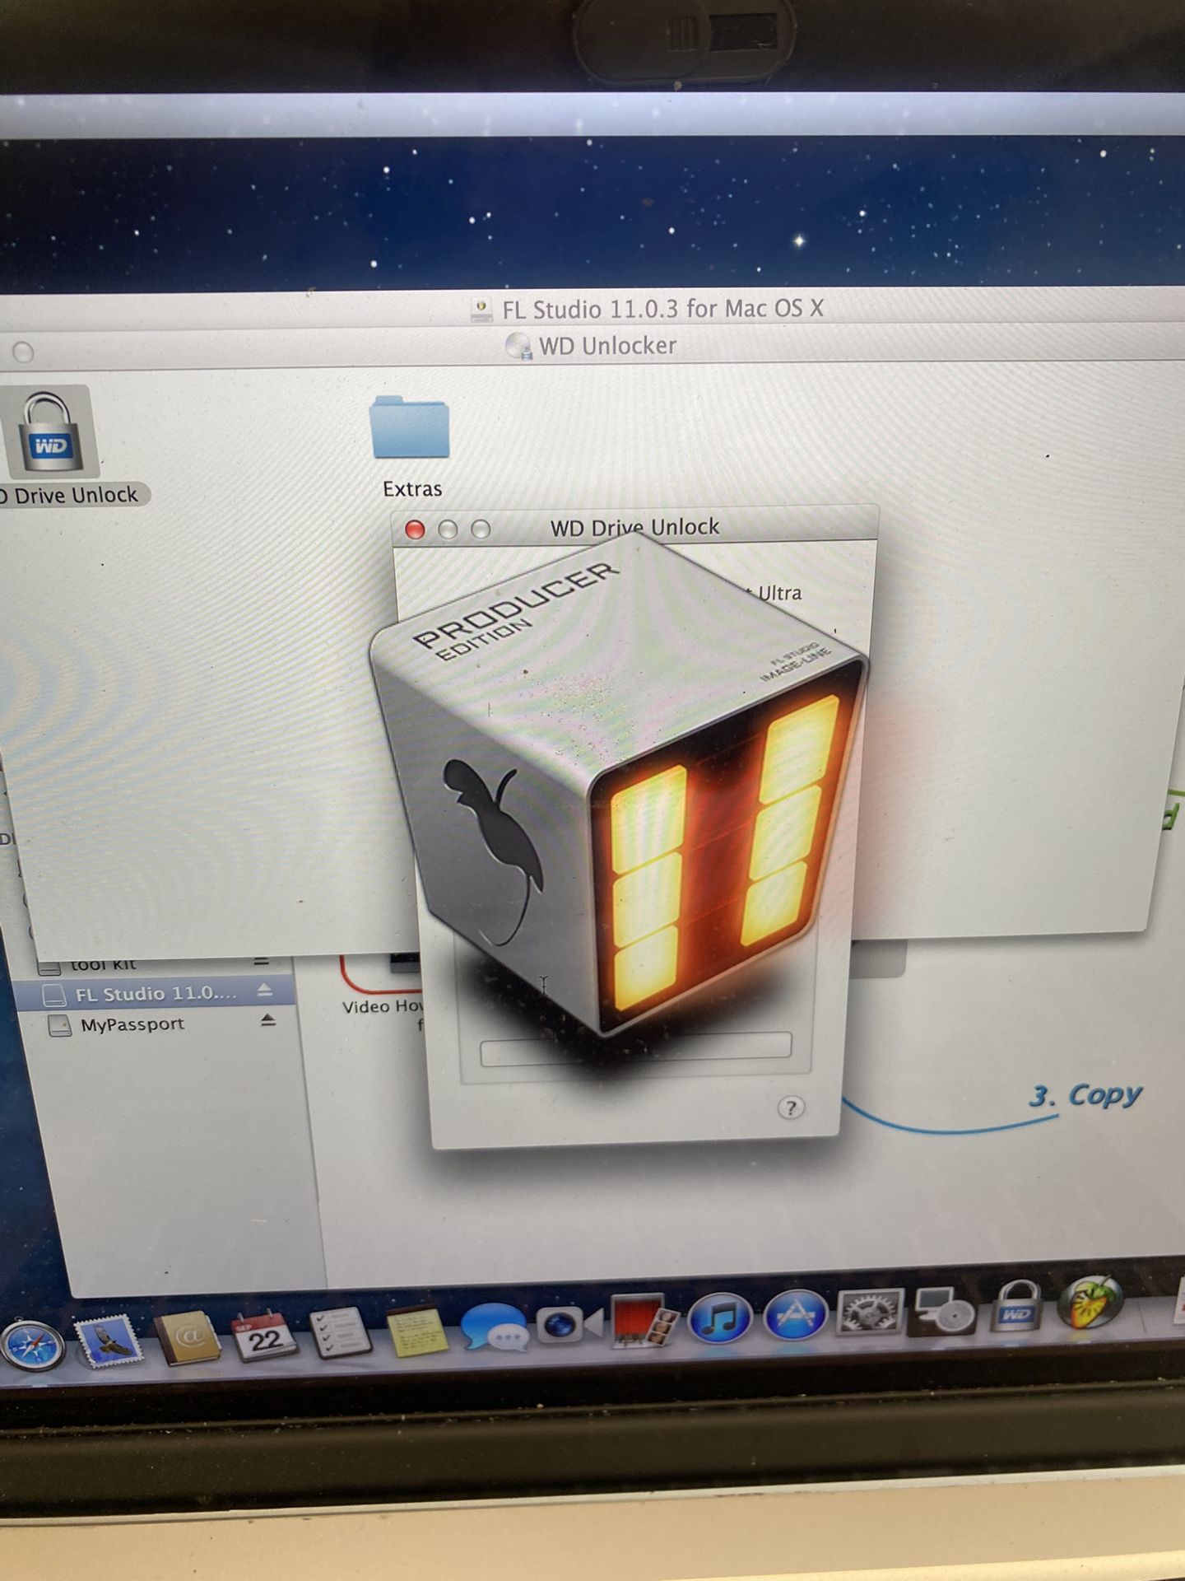This screenshot has width=1185, height=1581.
Task: Launch FL Studio fruit icon in dock
Action: pos(1090,1303)
